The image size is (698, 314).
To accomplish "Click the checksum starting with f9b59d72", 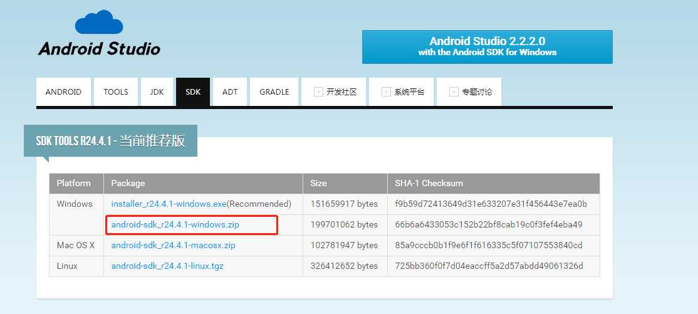I will tap(491, 204).
